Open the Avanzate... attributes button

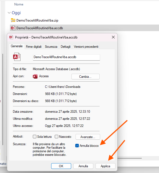pos(88,137)
